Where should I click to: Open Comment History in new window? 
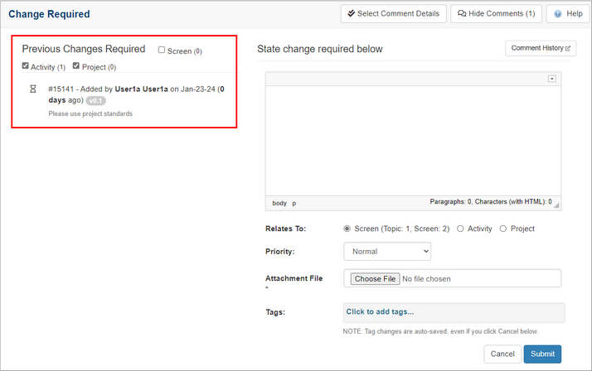click(541, 49)
